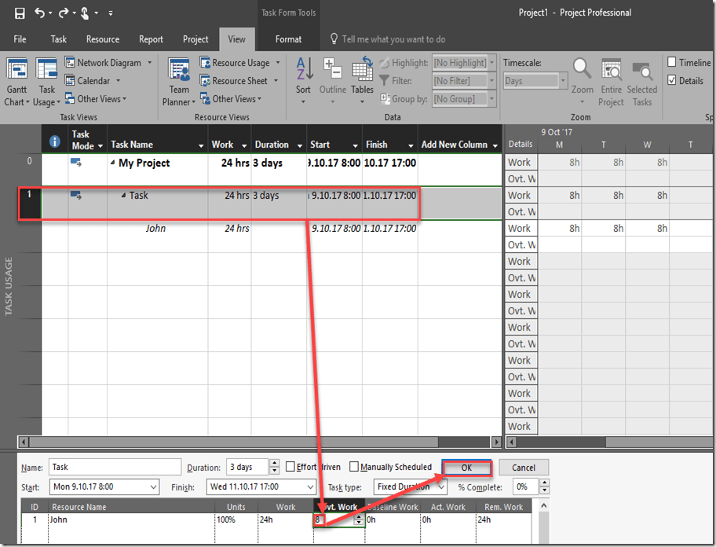
Task: Click the Cancel button in task form
Action: pos(523,468)
